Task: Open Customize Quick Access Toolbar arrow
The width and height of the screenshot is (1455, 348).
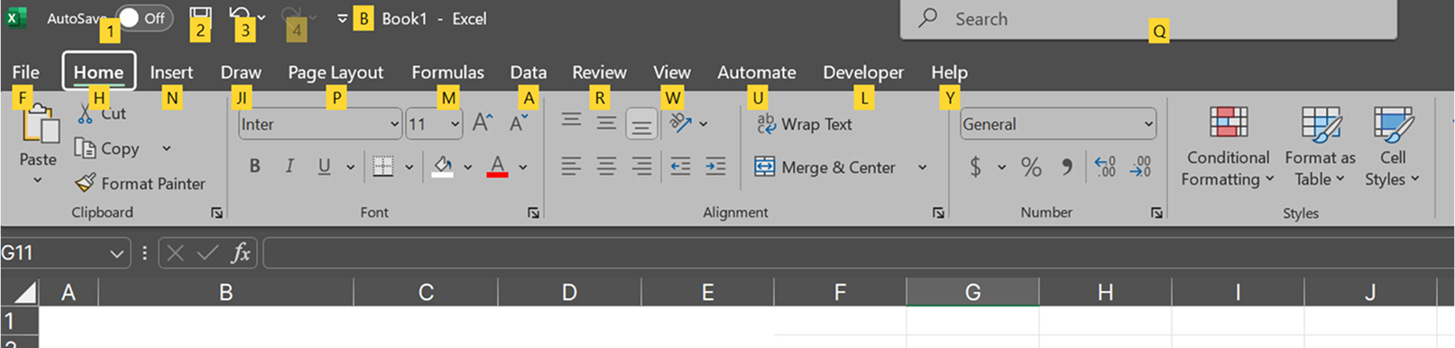Action: click(x=342, y=18)
